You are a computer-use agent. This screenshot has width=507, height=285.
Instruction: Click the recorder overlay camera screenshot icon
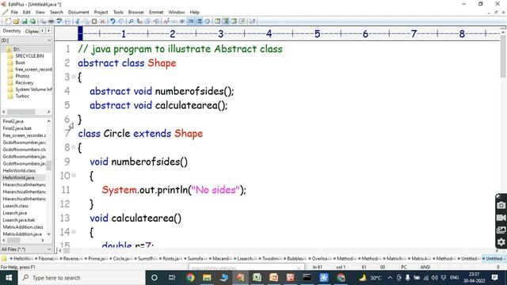(501, 206)
